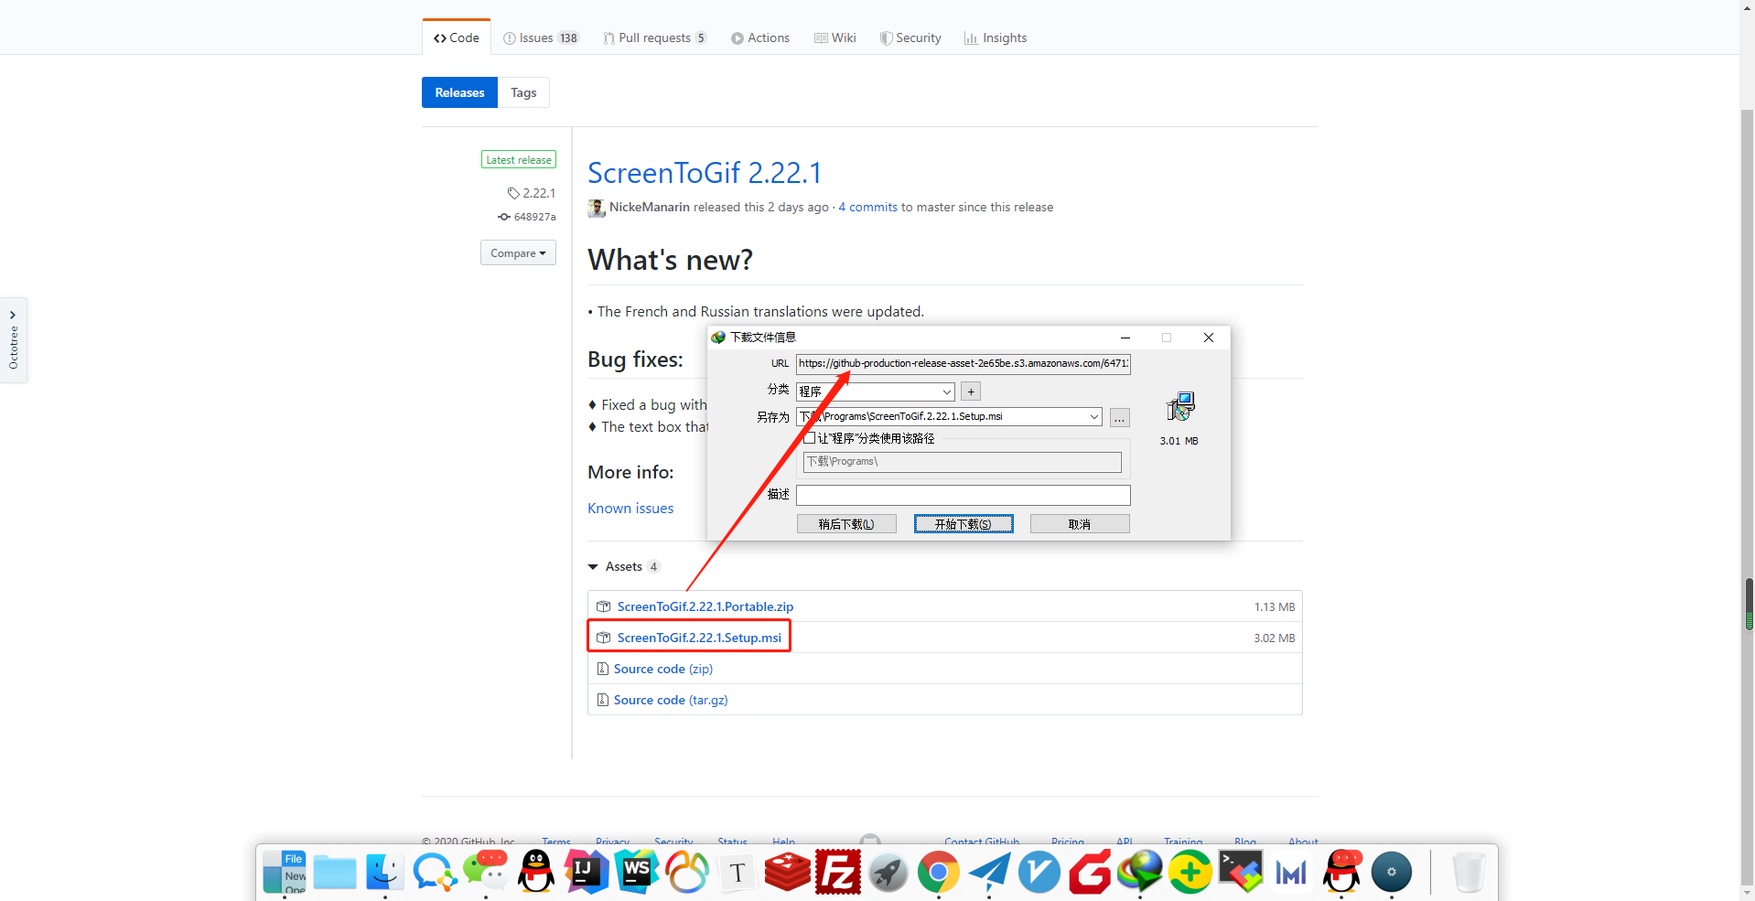Open the Pull requests tab

tap(654, 38)
